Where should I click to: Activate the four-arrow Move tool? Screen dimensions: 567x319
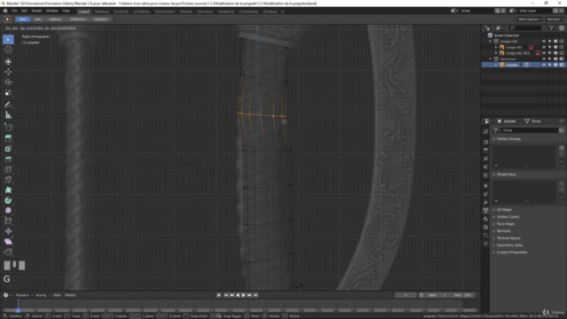8,72
